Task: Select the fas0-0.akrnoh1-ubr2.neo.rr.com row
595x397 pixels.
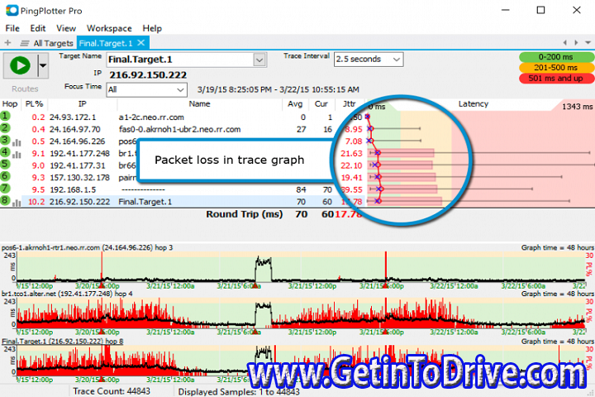Action: click(x=182, y=130)
